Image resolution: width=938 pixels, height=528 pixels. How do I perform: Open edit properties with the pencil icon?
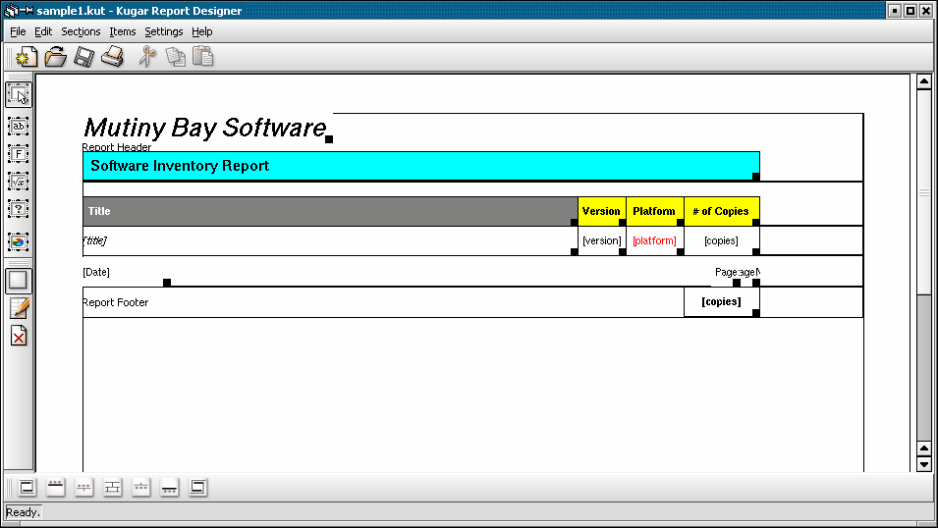(19, 308)
